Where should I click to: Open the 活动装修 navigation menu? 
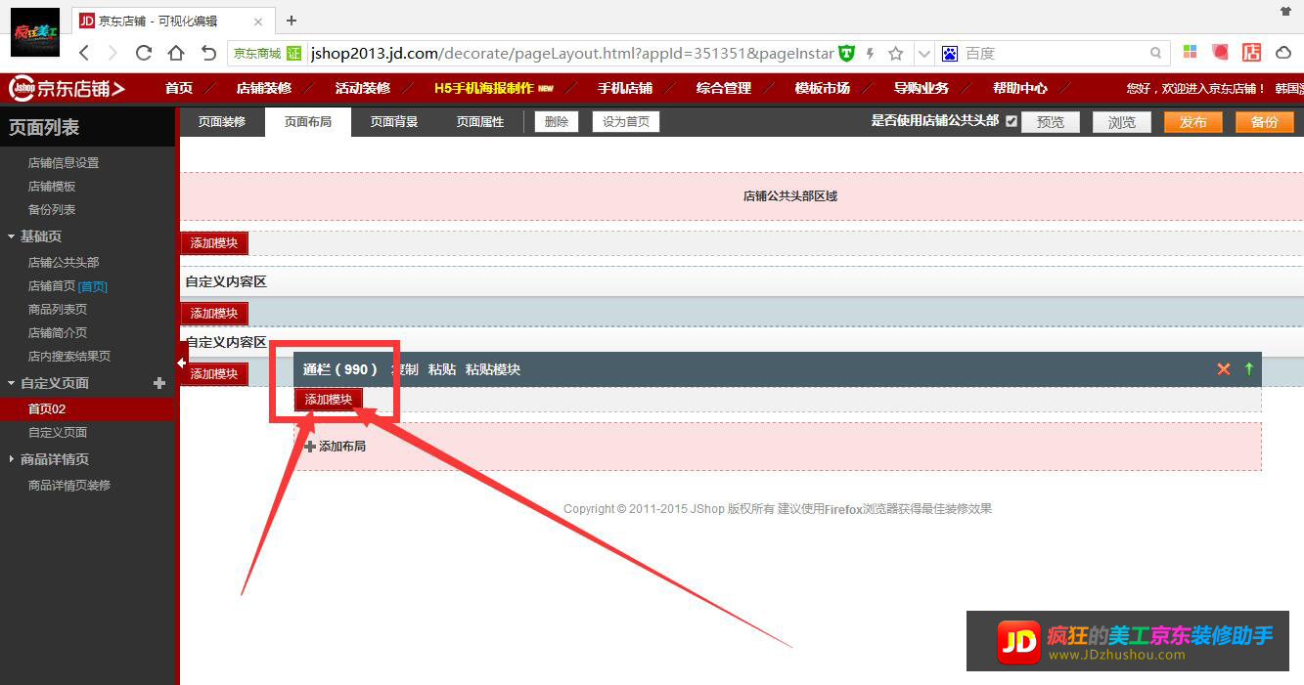tap(363, 88)
